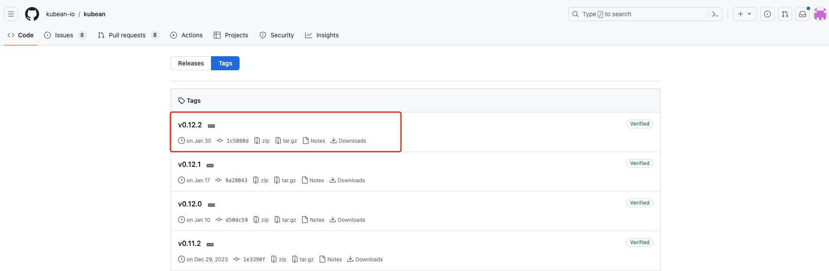Expand the v0.11.2 tag message ellipsis
The image size is (829, 271).
click(210, 245)
